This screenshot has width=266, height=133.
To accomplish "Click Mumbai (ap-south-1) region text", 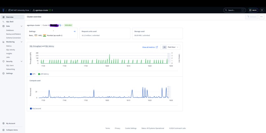I will tap(55, 35).
